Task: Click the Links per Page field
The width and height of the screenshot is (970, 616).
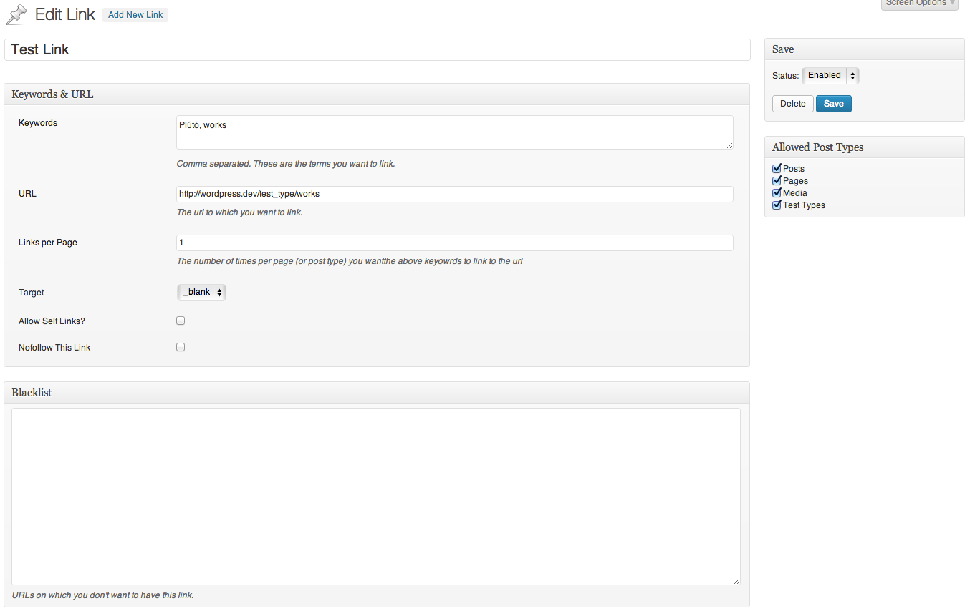Action: pos(454,243)
